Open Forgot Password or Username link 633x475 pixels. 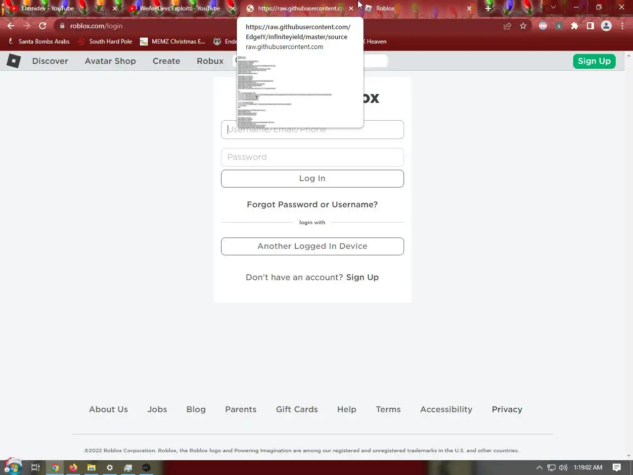[x=312, y=204]
